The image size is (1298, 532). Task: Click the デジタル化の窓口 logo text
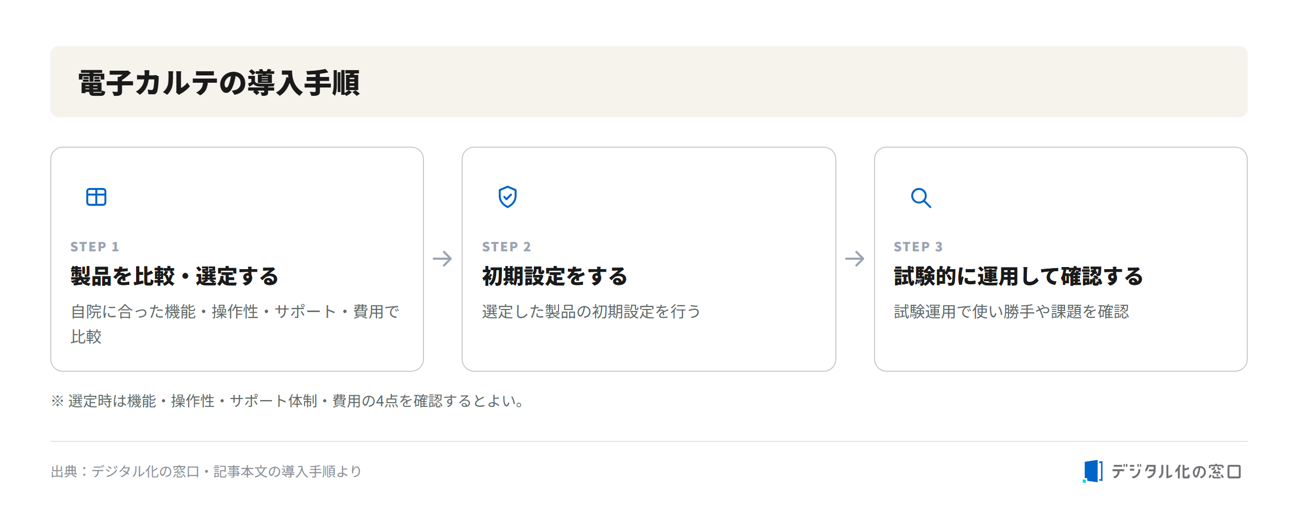coord(1176,472)
